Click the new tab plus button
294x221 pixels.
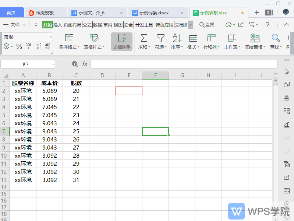[257, 13]
